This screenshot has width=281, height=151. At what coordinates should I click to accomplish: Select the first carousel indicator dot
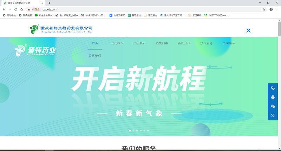point(130,130)
